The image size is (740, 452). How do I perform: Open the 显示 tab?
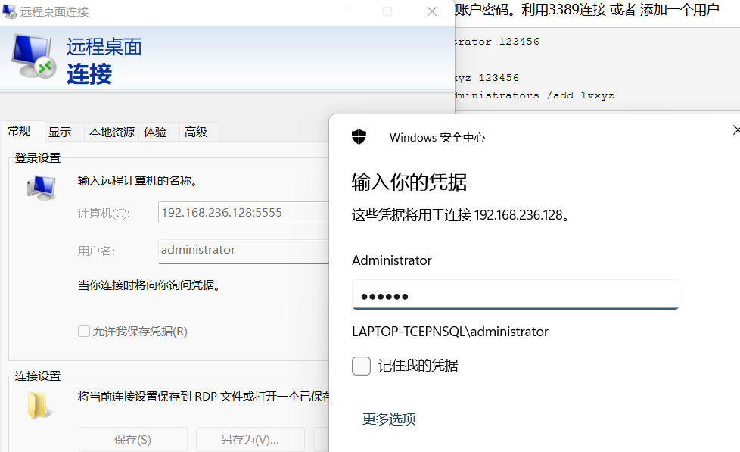coord(61,132)
